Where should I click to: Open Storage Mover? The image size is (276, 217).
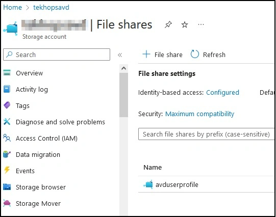38,204
